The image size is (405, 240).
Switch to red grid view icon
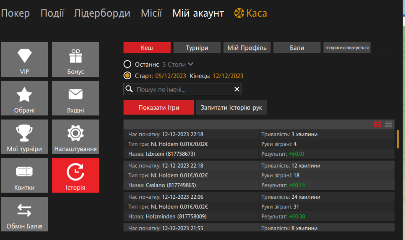(377, 124)
